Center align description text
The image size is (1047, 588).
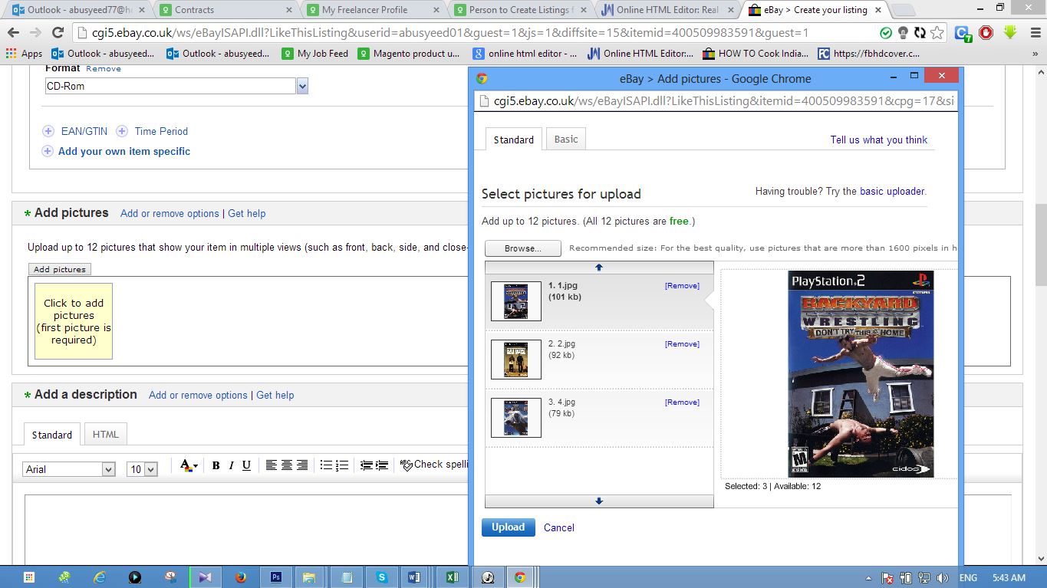[x=287, y=465]
